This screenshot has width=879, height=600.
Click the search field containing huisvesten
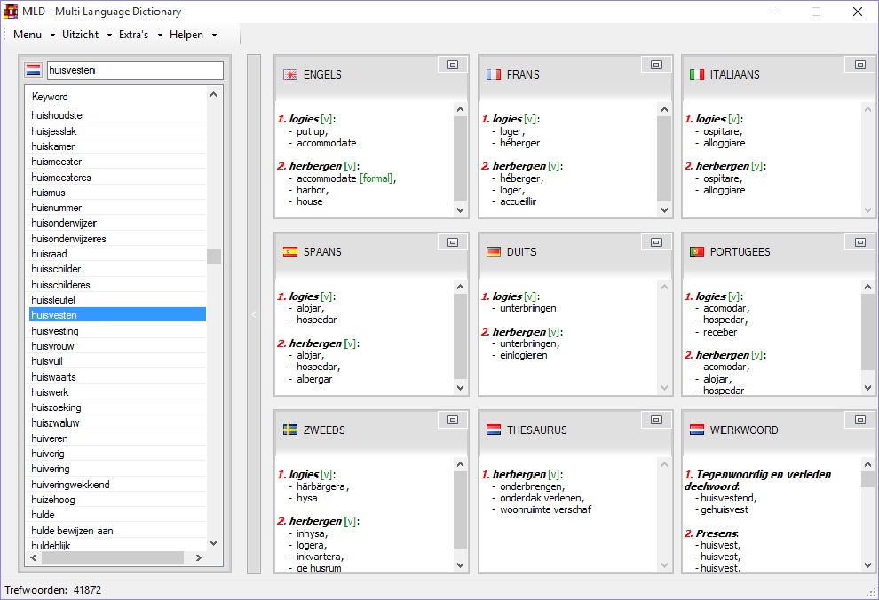(133, 70)
